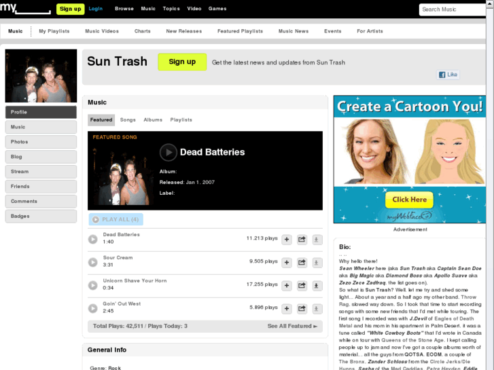Screen dimensions: 494x370
Task: Click the Login link in header
Action: pyautogui.click(x=96, y=9)
